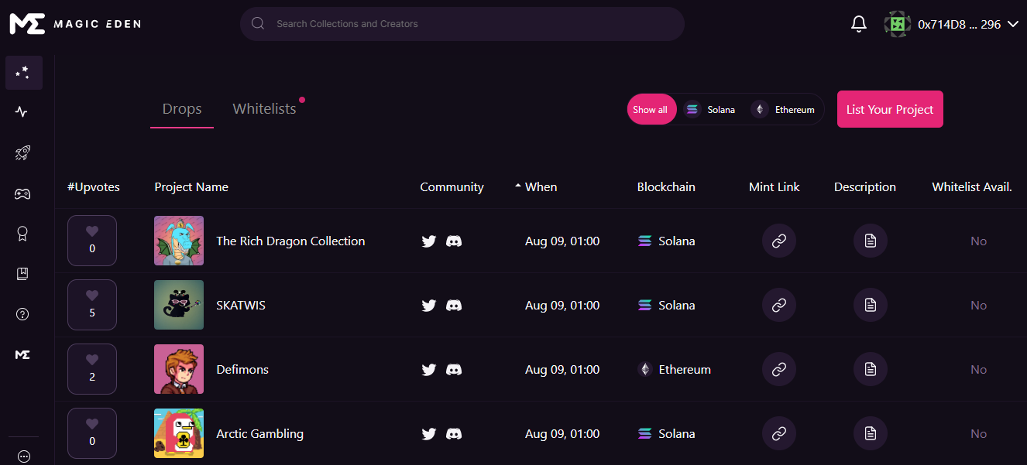Filter drops by Ethereum

784,110
